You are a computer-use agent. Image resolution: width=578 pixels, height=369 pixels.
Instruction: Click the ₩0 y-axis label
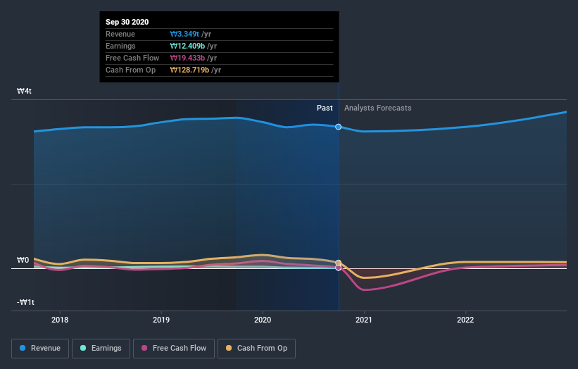(23, 261)
